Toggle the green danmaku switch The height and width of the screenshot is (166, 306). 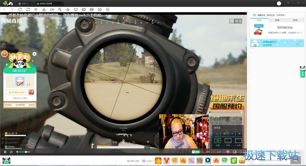pyautogui.click(x=196, y=152)
